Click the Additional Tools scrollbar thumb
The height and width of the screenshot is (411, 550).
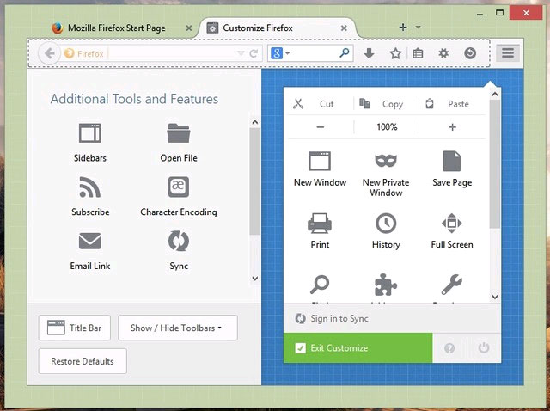(x=255, y=181)
